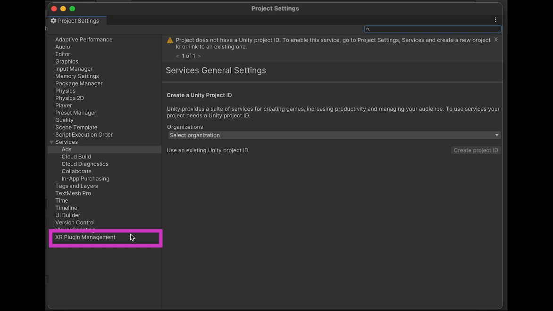
Task: Switch to the Project Settings tab
Action: point(77,21)
